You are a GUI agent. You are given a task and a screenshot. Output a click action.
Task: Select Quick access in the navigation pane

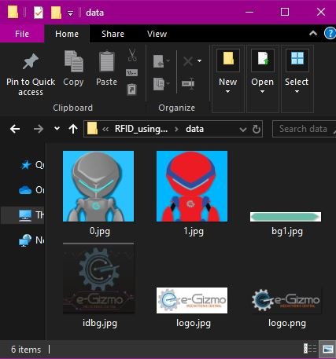pyautogui.click(x=32, y=165)
